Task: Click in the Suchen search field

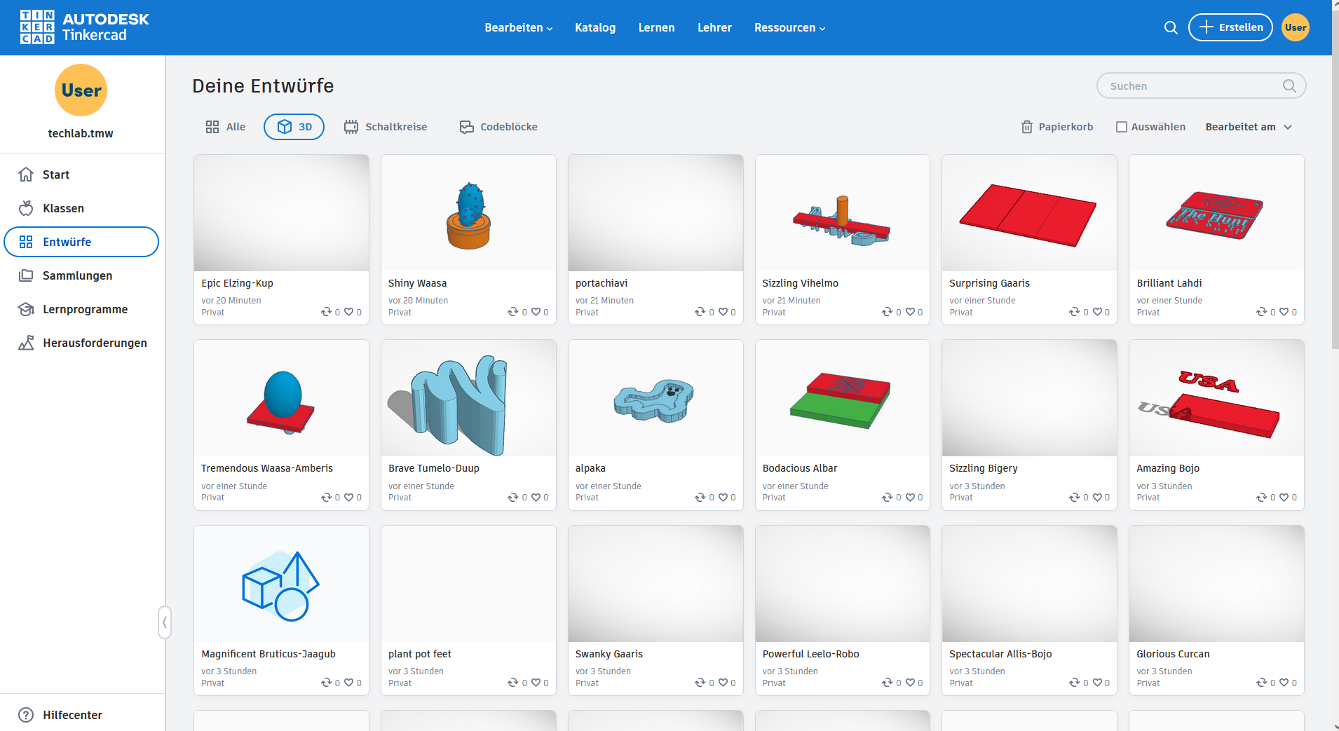Action: pos(1201,86)
